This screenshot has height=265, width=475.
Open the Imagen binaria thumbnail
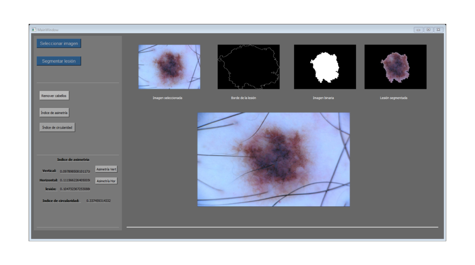[325, 67]
